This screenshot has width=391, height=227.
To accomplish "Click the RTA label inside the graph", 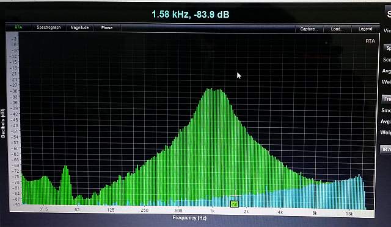I will [x=370, y=41].
